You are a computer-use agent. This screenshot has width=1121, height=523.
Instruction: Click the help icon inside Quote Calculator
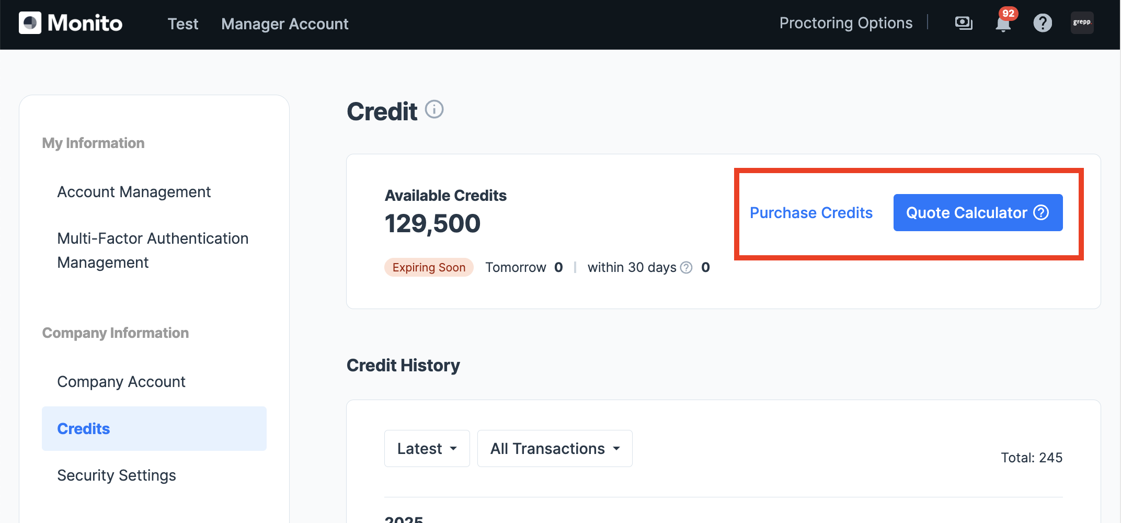coord(1041,212)
